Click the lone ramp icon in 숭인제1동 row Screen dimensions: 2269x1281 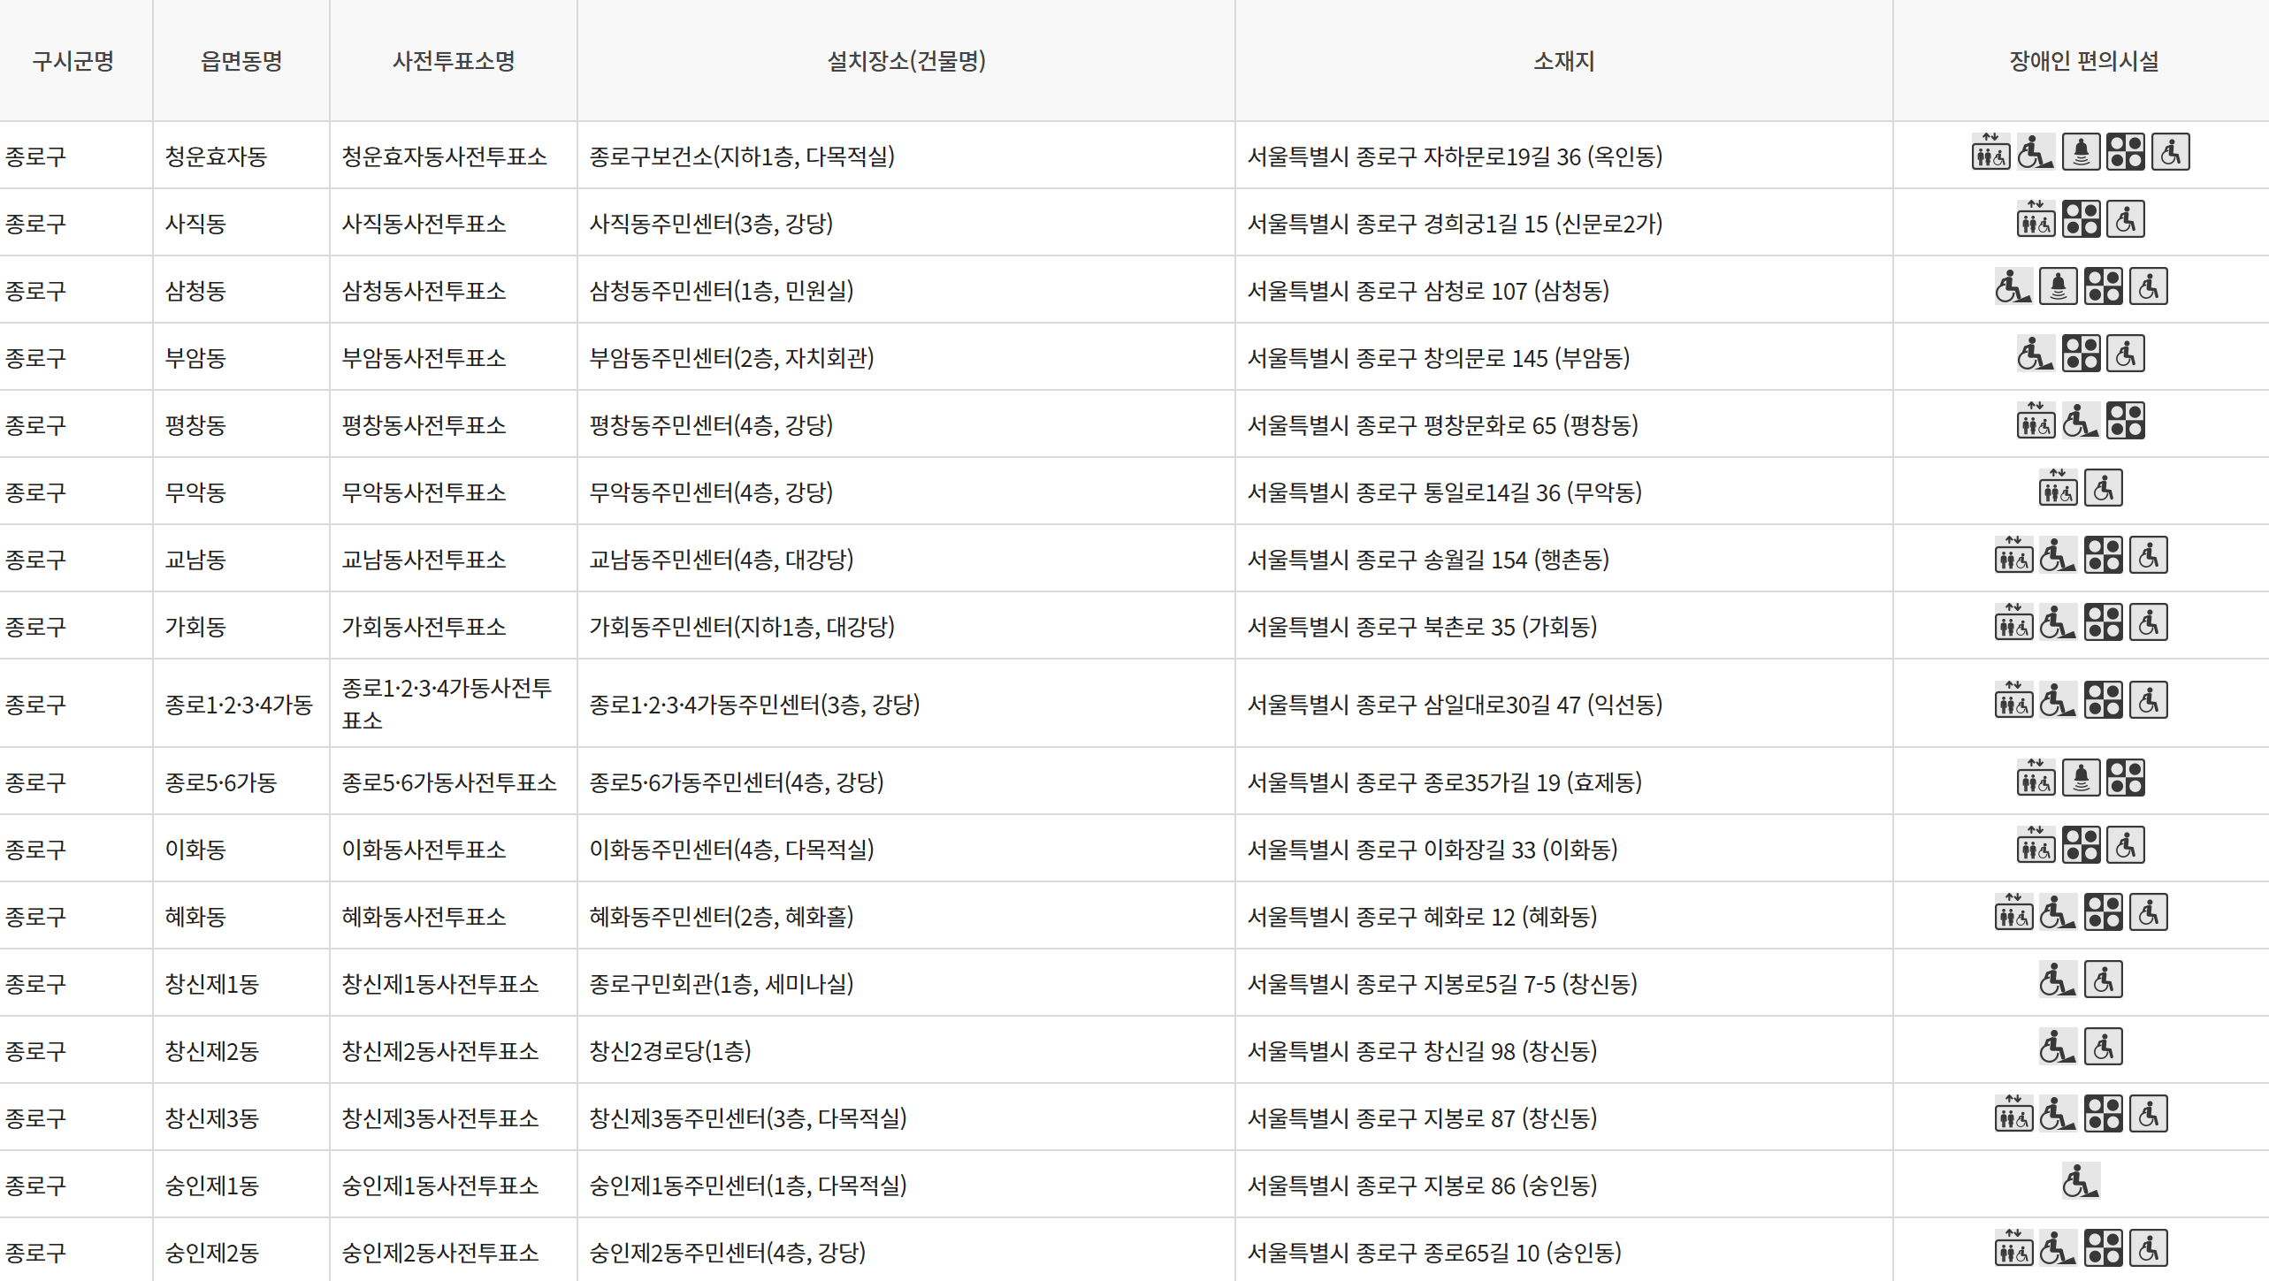point(2081,1181)
